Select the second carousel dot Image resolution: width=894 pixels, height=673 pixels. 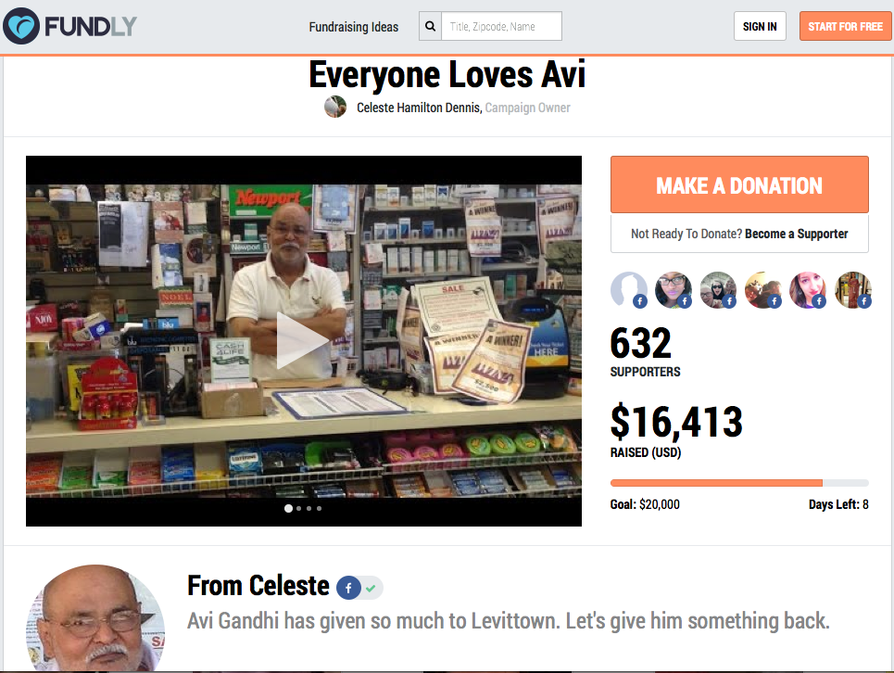298,508
